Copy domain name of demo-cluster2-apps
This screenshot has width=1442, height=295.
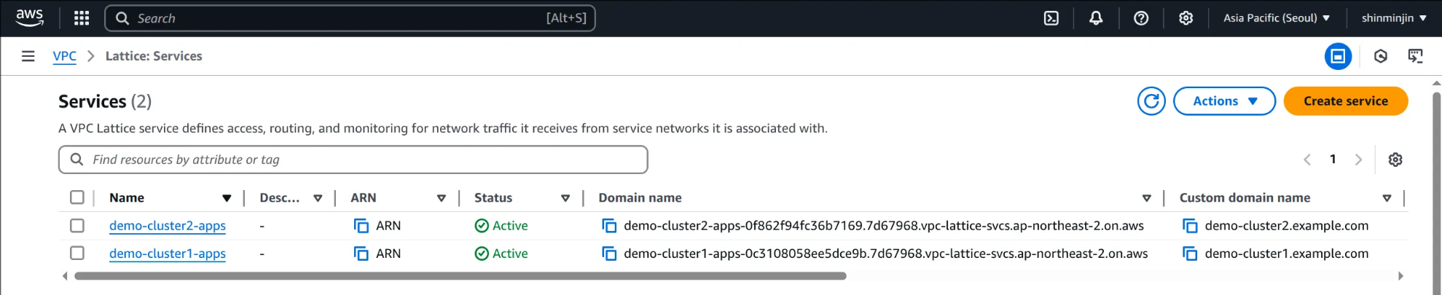609,226
